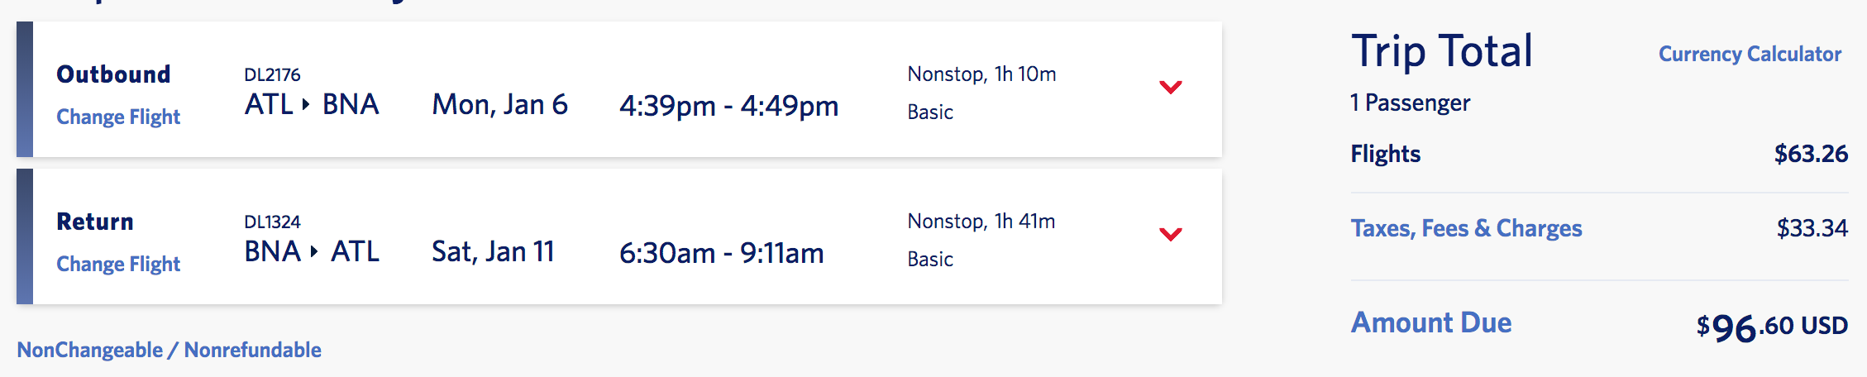Open NonChangeable / Nonrefundable policy link

click(x=170, y=350)
